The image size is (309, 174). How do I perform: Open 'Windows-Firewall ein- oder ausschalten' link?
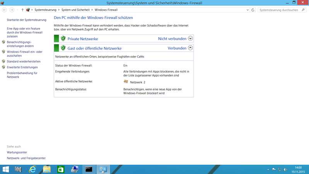tap(24, 53)
